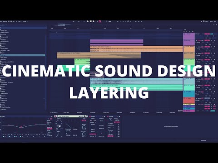Toggle EQ Eight band 3 activator

click(x=15, y=136)
